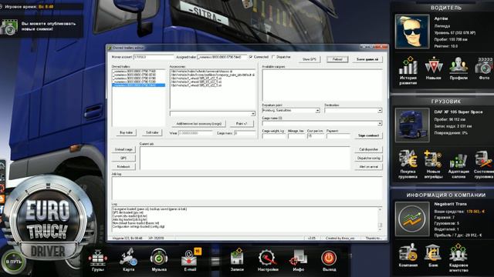Click the Unload cargo button

(x=123, y=149)
